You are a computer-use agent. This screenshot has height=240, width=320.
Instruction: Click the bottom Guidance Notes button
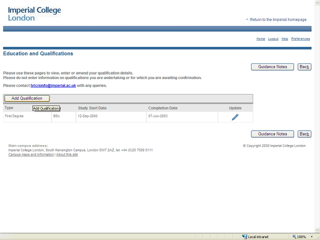pos(272,134)
